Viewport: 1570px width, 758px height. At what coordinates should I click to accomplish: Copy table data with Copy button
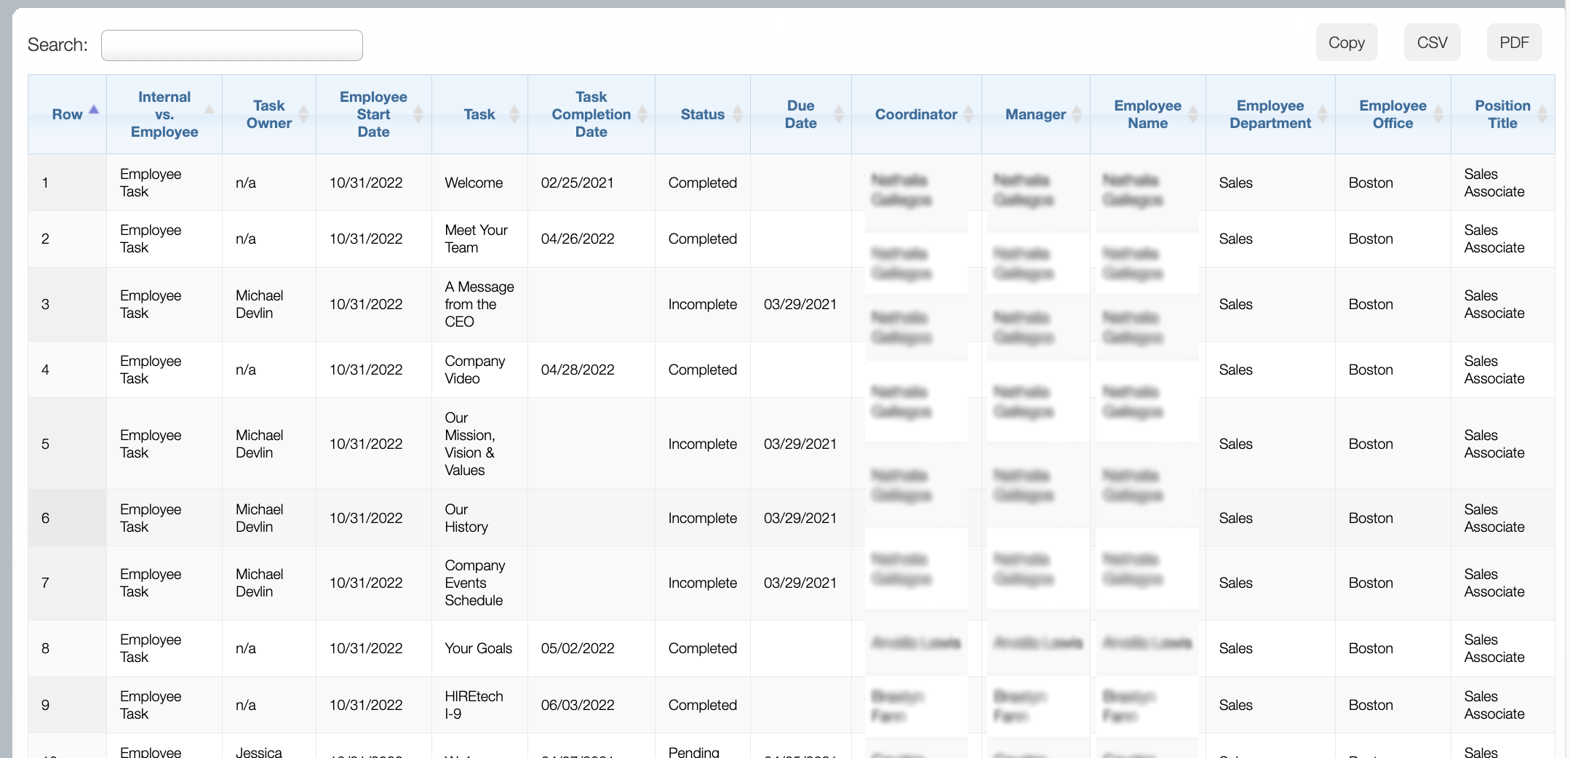point(1347,43)
